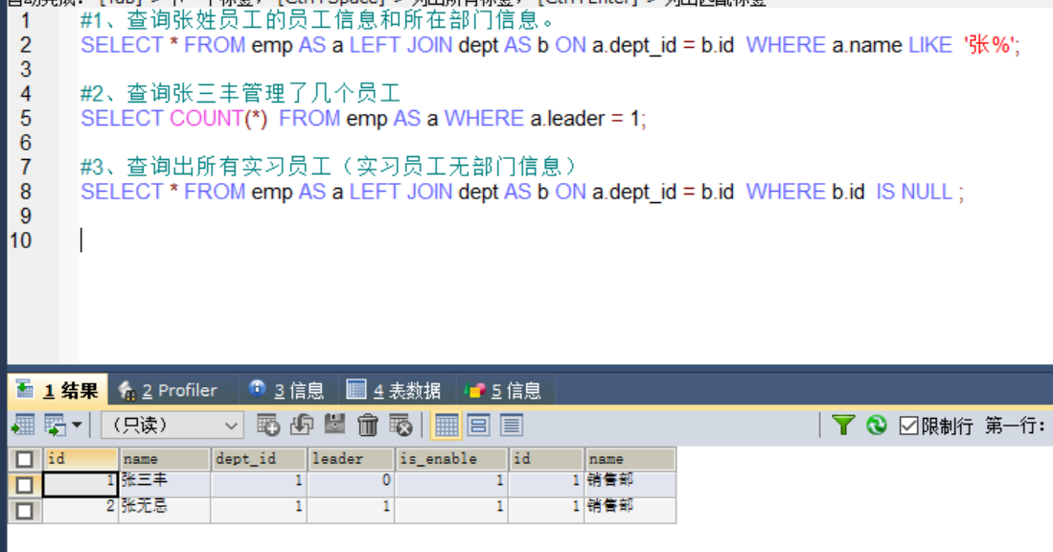This screenshot has height=552, width=1053.
Task: Switch to the 4 表数据 tab
Action: [394, 390]
